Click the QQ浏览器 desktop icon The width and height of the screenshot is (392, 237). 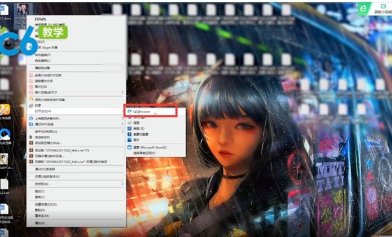click(5, 134)
